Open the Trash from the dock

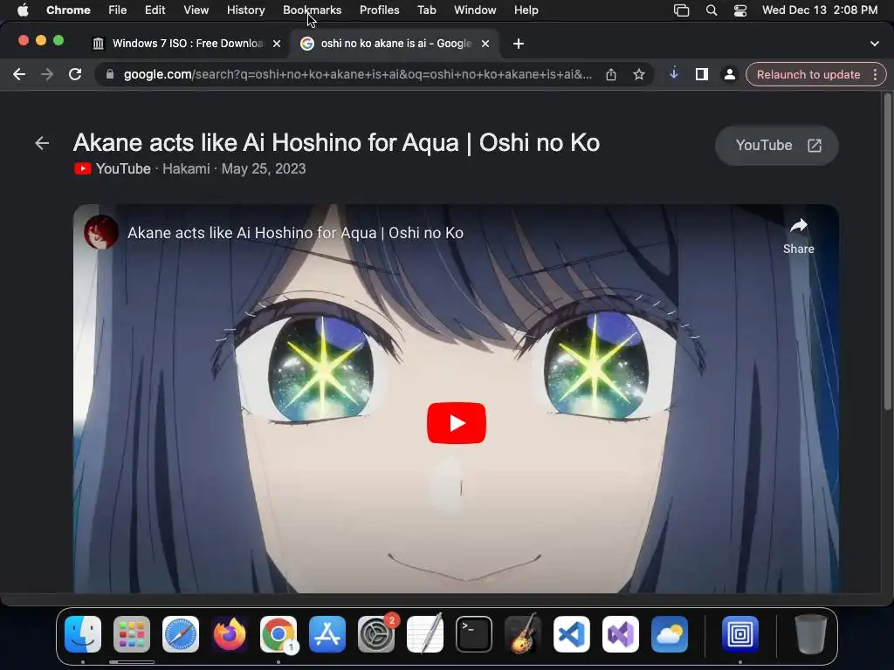point(810,633)
